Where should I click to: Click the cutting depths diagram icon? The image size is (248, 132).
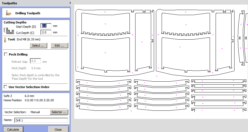coord(9,30)
